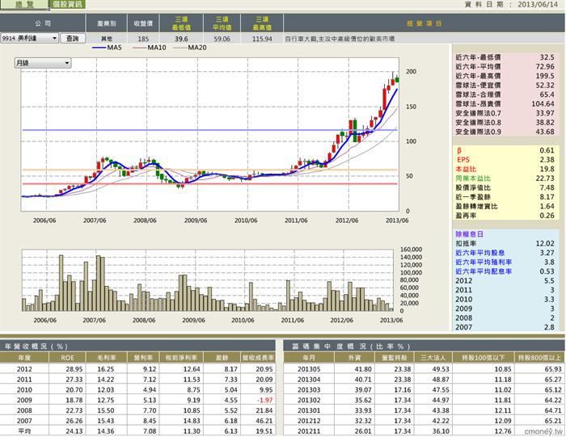Expand the 9914 美利達 company dropdown

click(29, 38)
